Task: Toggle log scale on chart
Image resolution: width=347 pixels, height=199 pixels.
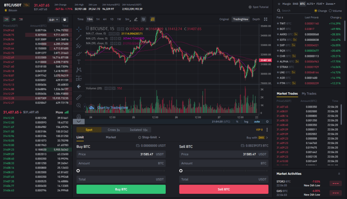Action: click(x=246, y=121)
